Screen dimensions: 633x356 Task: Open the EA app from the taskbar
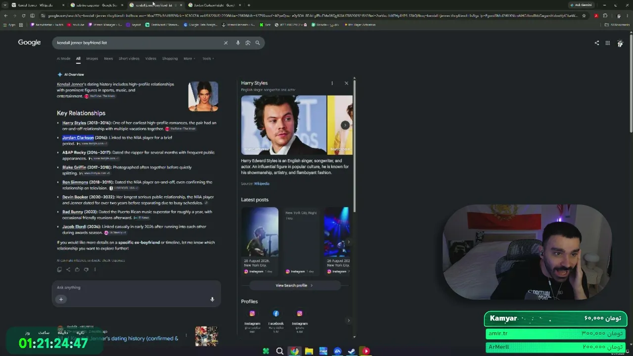tap(338, 351)
